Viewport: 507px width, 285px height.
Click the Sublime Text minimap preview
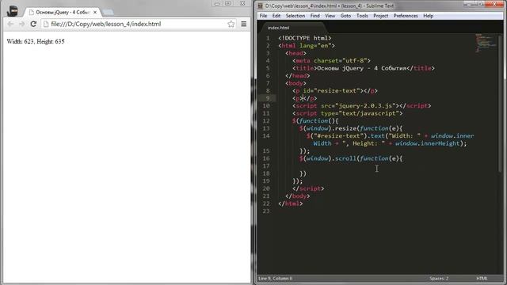(486, 43)
